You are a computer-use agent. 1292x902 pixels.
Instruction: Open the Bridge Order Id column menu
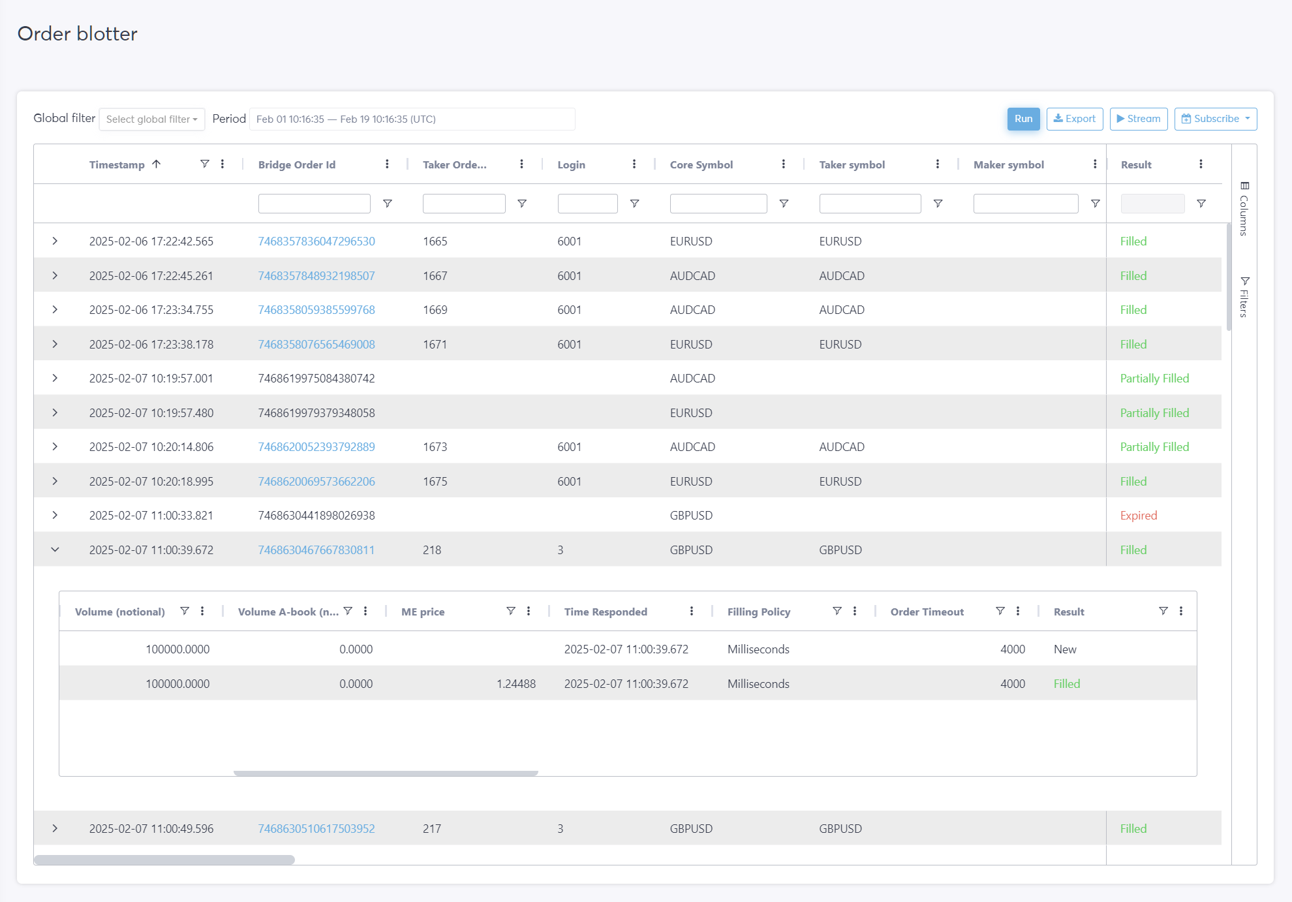pyautogui.click(x=387, y=164)
